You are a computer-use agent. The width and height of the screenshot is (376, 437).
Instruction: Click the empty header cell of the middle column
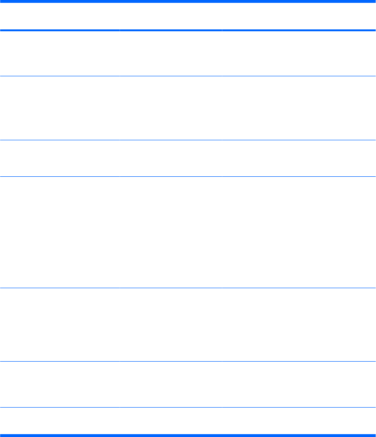point(171,17)
